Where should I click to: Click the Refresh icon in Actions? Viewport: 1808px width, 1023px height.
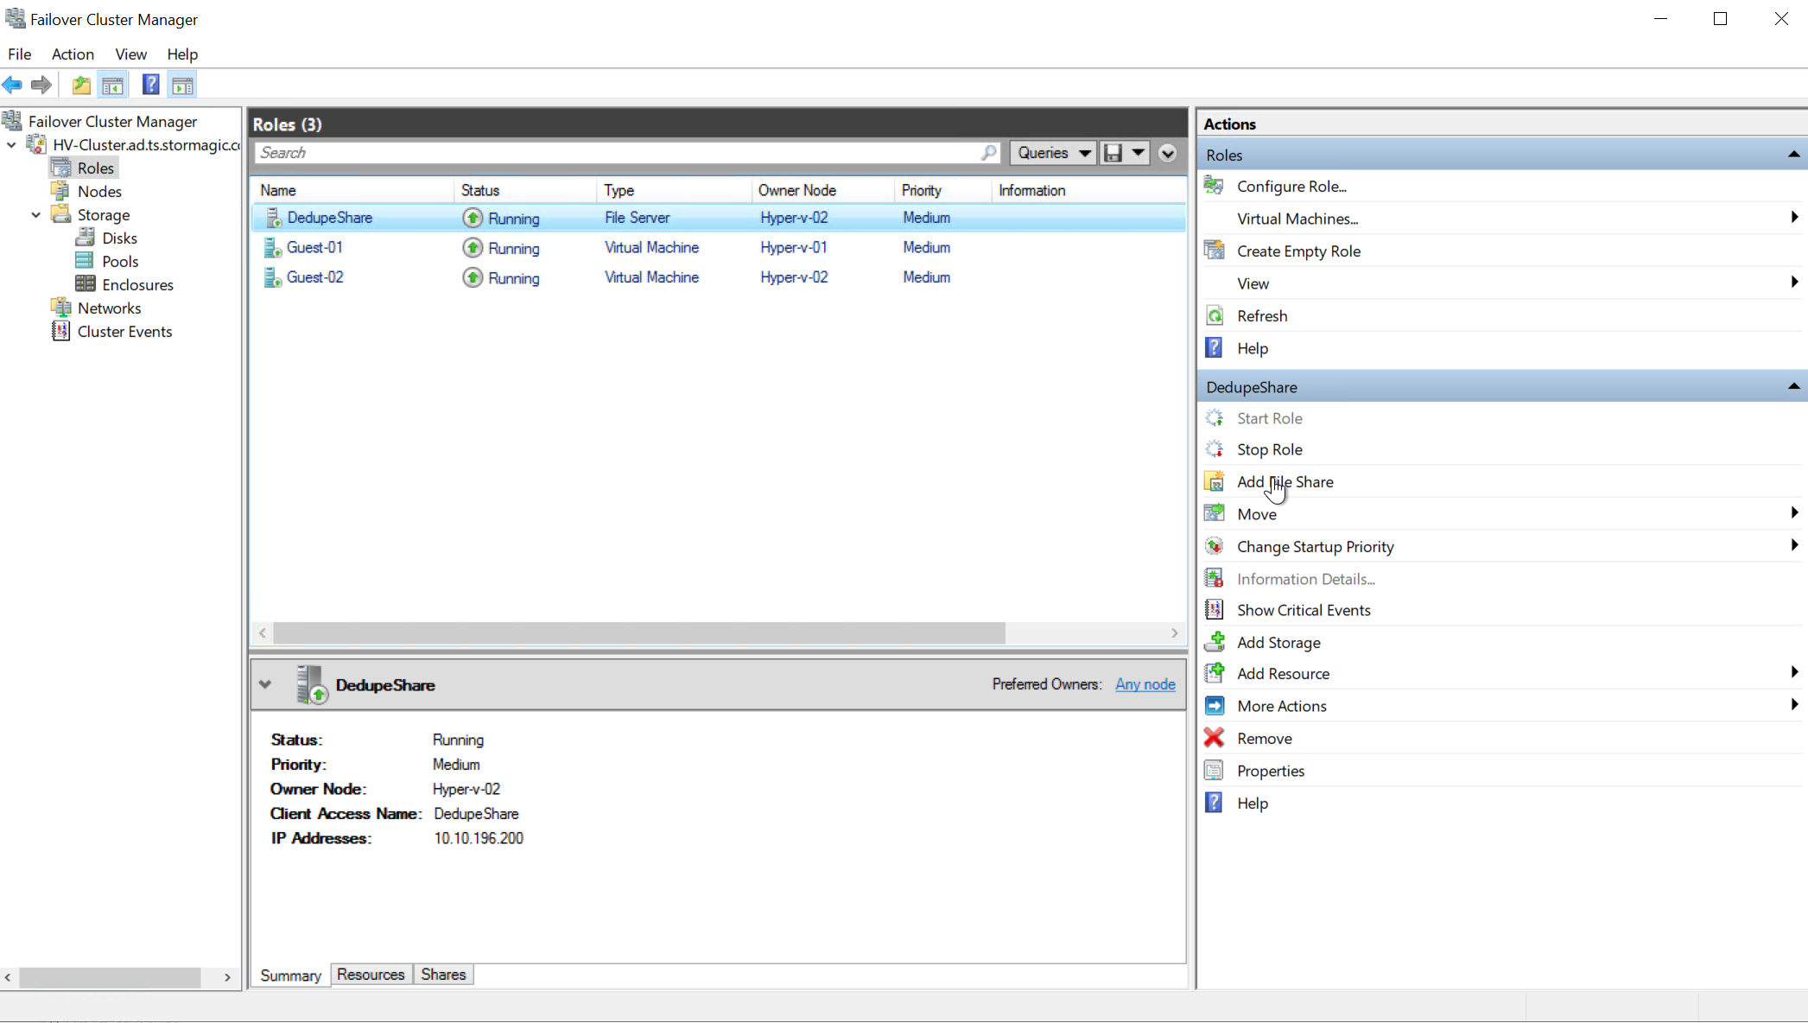coord(1214,315)
